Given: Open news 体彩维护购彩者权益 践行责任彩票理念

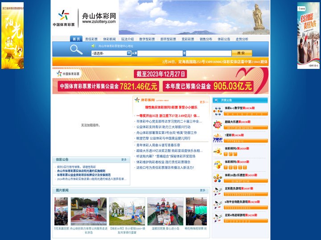Looking at the screenshot, I should coord(163,162).
